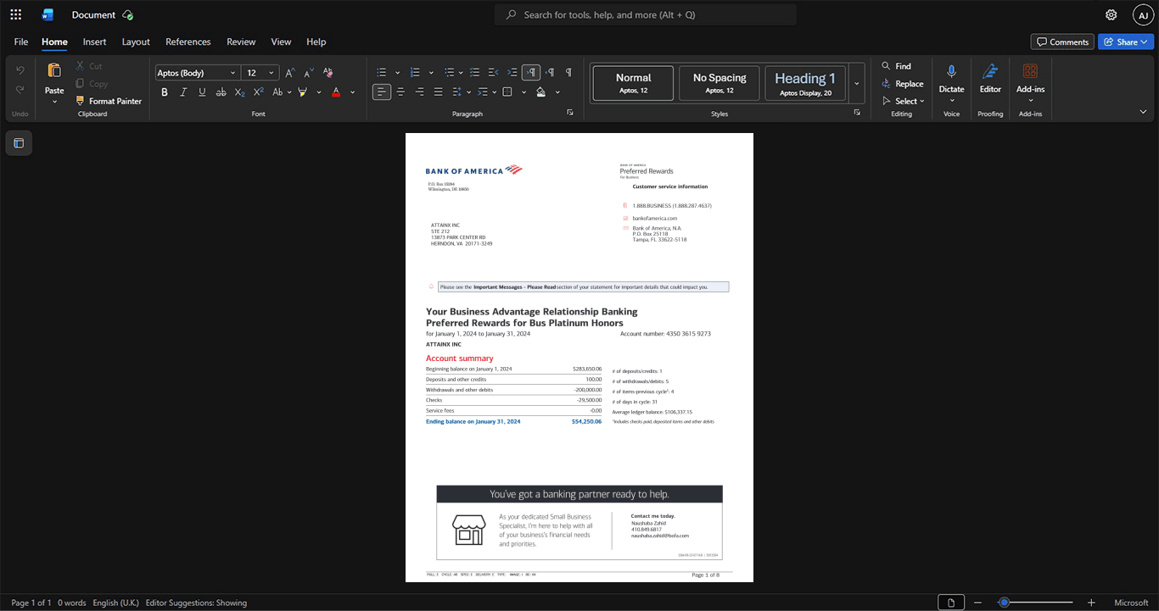Open the Add-ins icon
Image resolution: width=1159 pixels, height=611 pixels.
[x=1030, y=71]
